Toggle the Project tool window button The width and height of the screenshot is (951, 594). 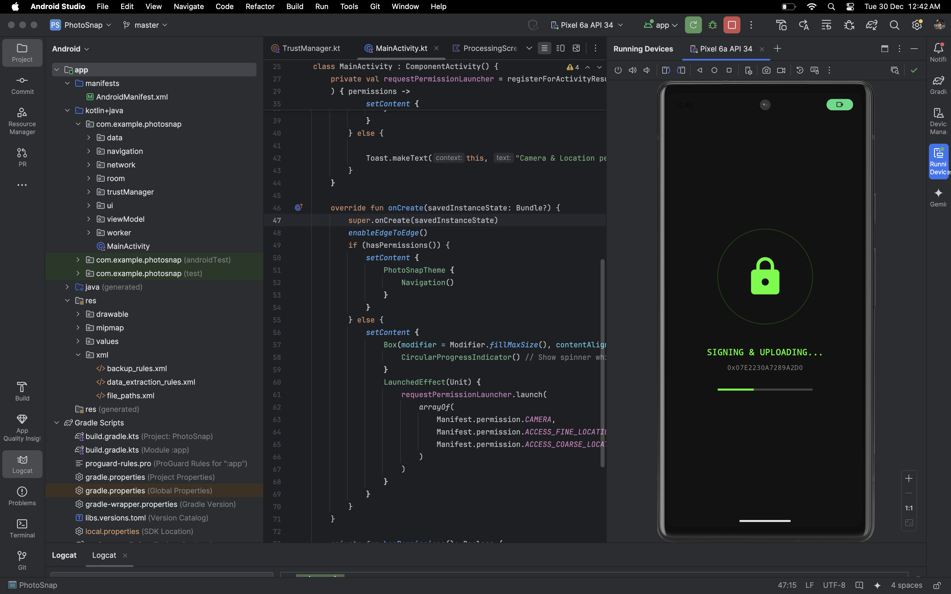(22, 53)
